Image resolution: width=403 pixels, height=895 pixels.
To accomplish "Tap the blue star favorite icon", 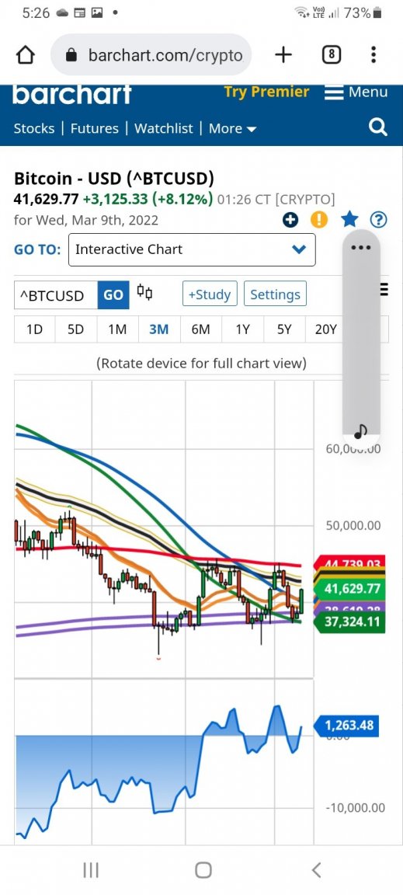I will click(349, 218).
